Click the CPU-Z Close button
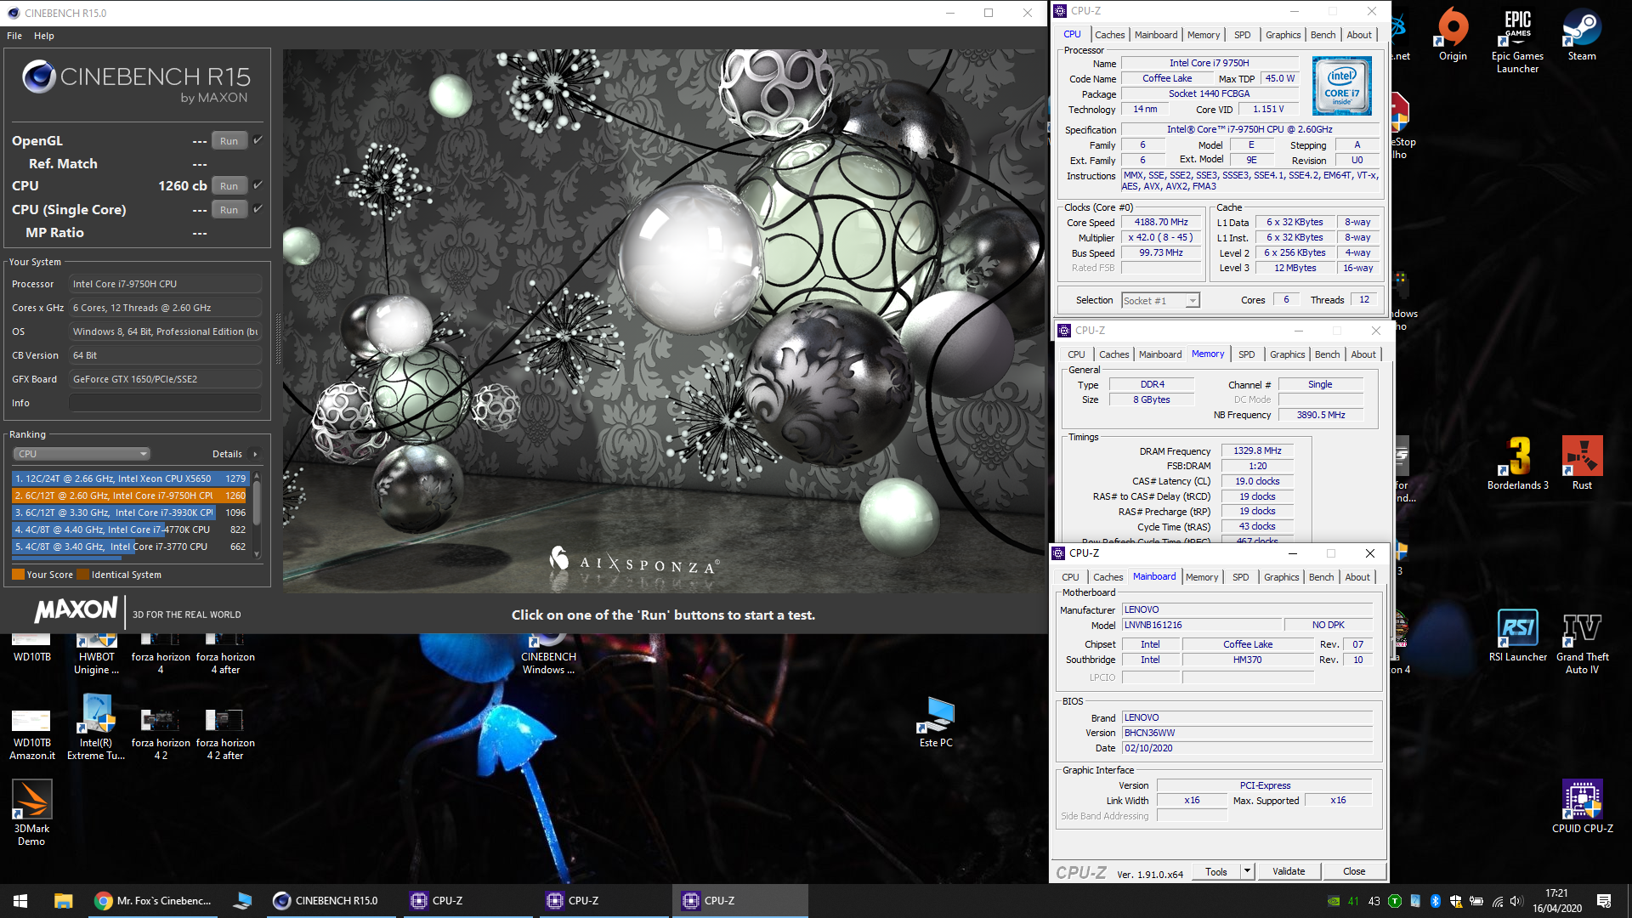 [x=1354, y=871]
